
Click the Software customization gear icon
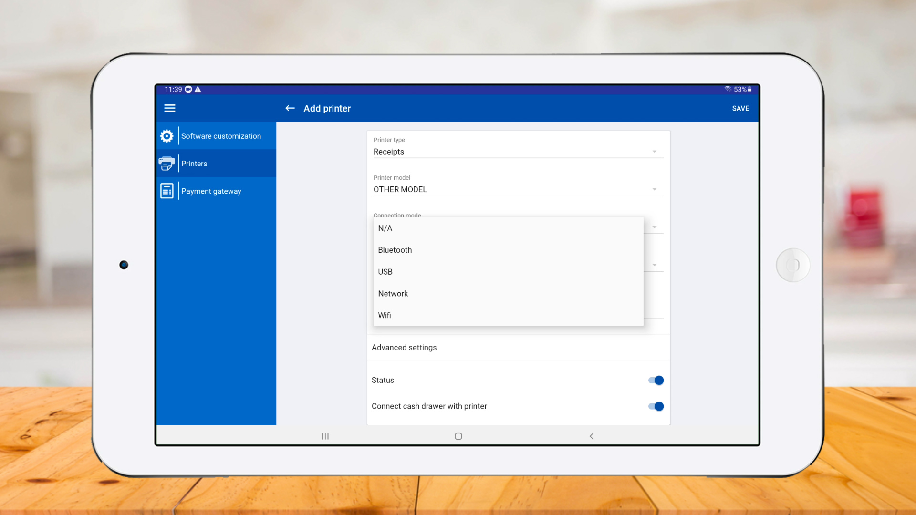click(167, 136)
